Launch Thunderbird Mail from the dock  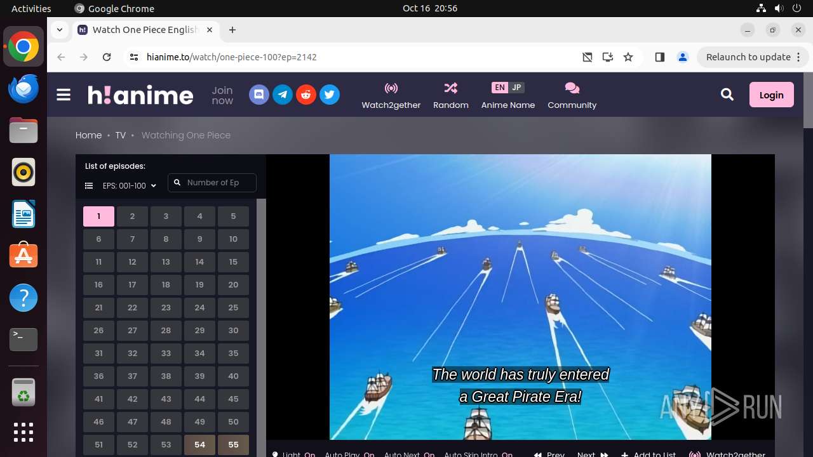coord(24,89)
